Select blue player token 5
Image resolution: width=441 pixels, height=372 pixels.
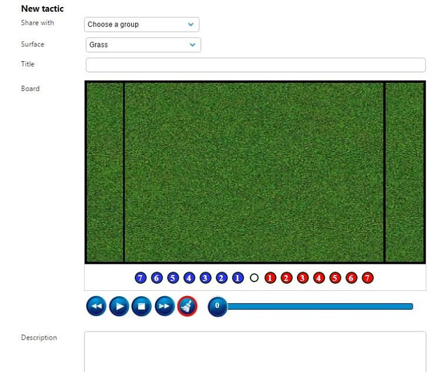(x=173, y=278)
